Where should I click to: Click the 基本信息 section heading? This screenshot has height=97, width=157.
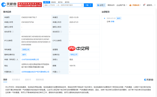(7, 12)
